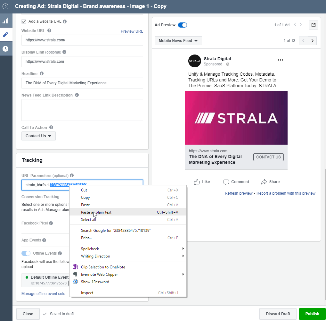Viewport: 326px width, 321px height.
Task: Uncheck the Add a website URL checkbox
Action: [x=24, y=21]
